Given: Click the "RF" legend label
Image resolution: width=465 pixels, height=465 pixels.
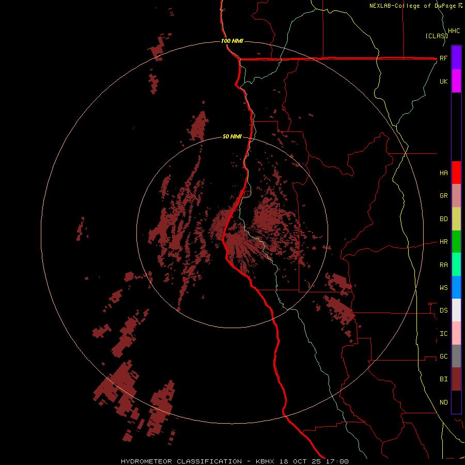Looking at the screenshot, I should (443, 58).
